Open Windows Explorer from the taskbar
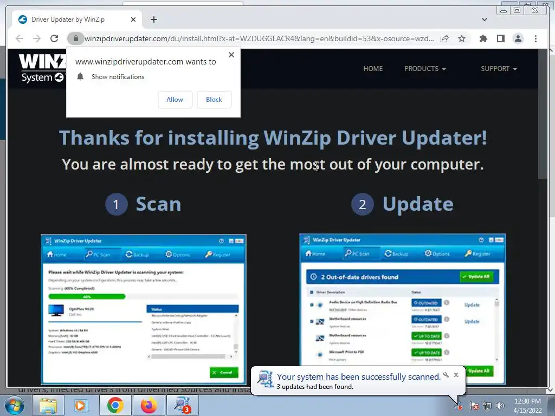555x416 pixels. 48,405
